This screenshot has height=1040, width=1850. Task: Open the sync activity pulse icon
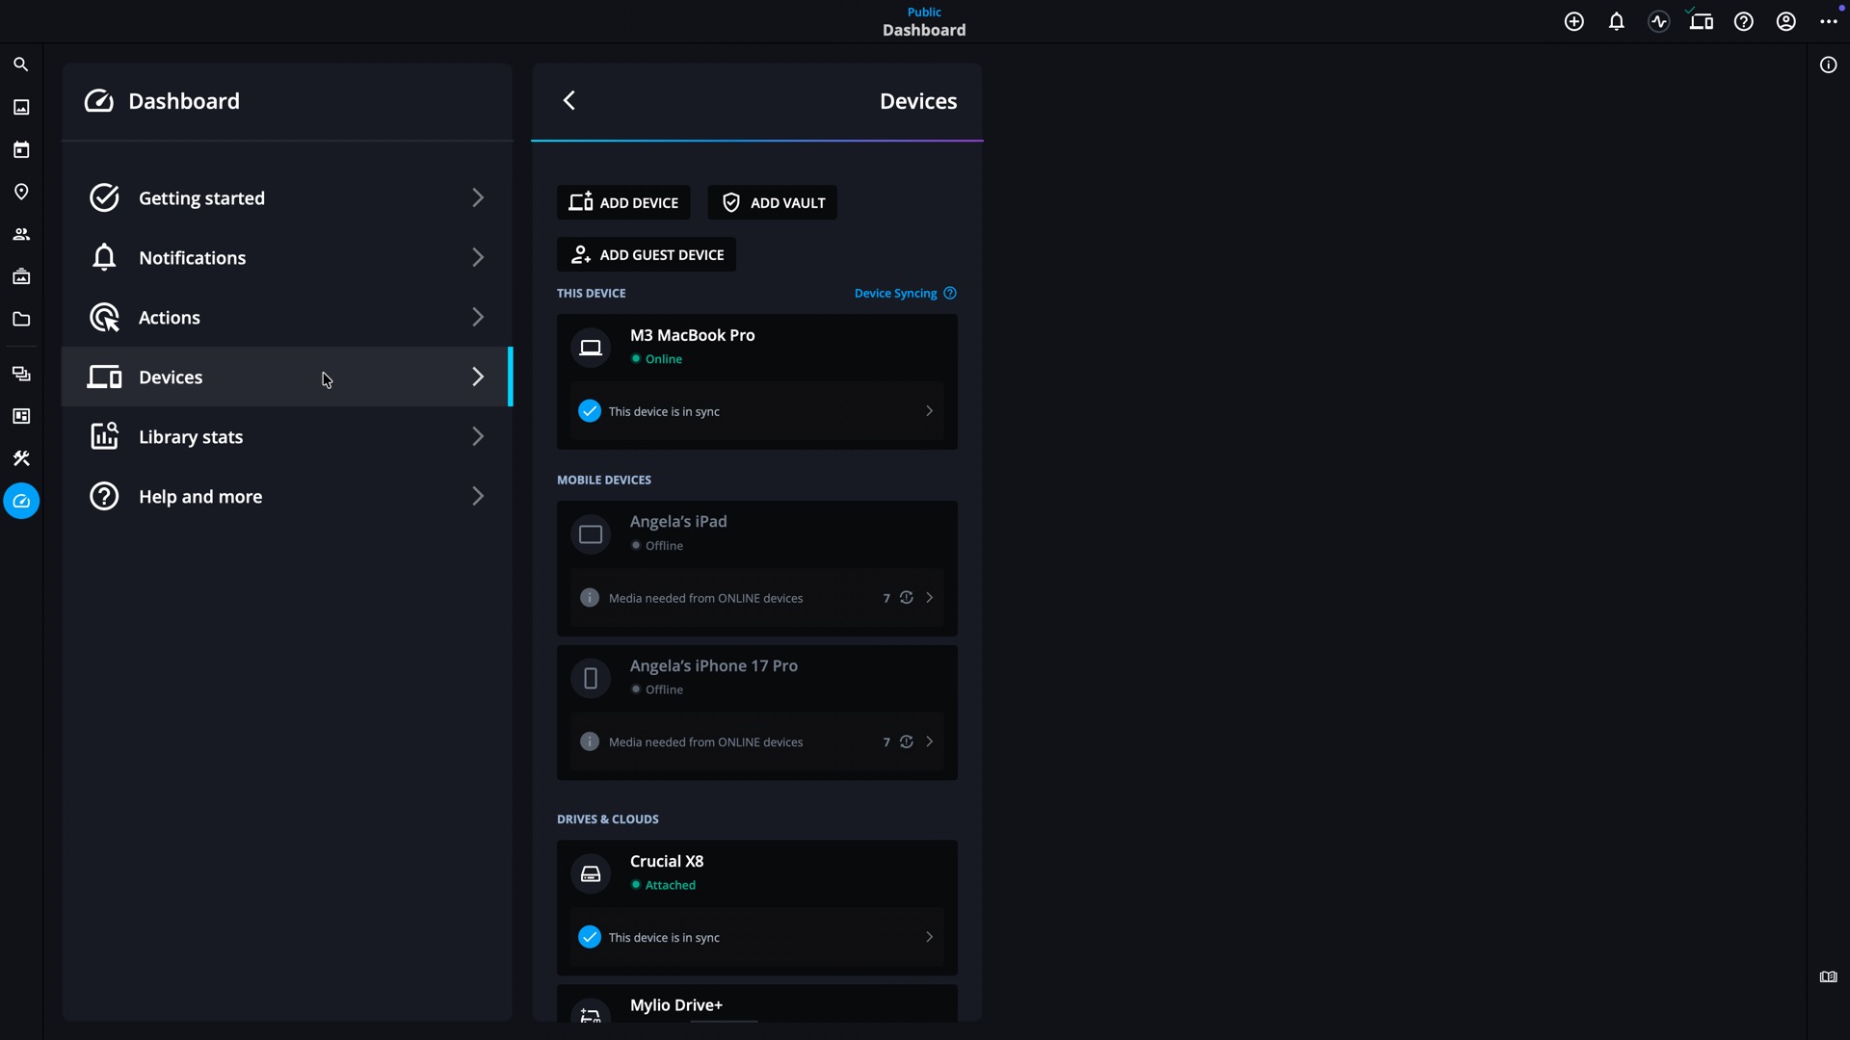coord(1658,21)
